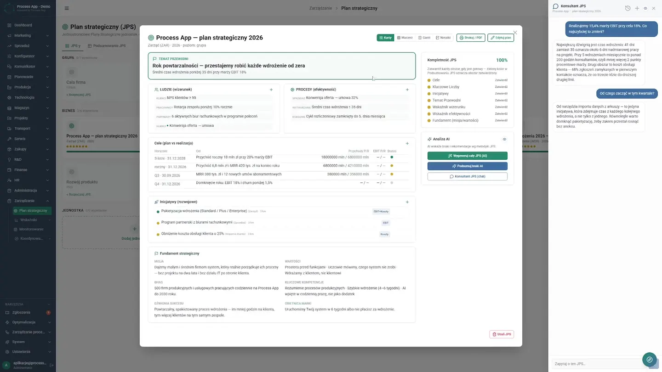The image size is (662, 372).
Task: Click Podsumuj braki AI button
Action: tap(468, 166)
